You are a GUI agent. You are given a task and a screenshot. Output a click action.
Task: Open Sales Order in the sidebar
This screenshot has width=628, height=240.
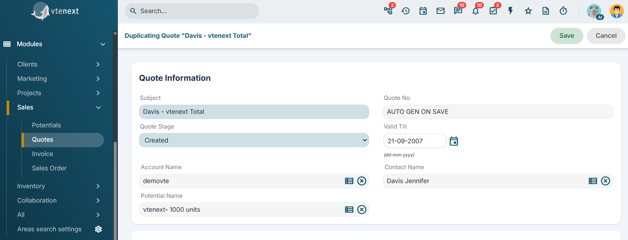pos(49,168)
